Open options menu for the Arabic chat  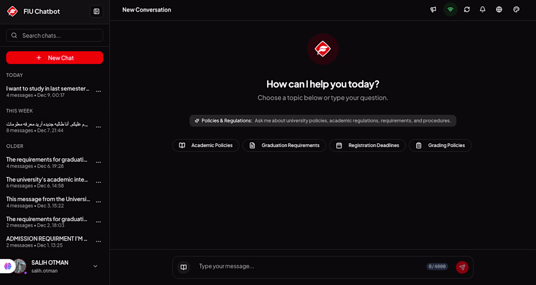tap(98, 127)
